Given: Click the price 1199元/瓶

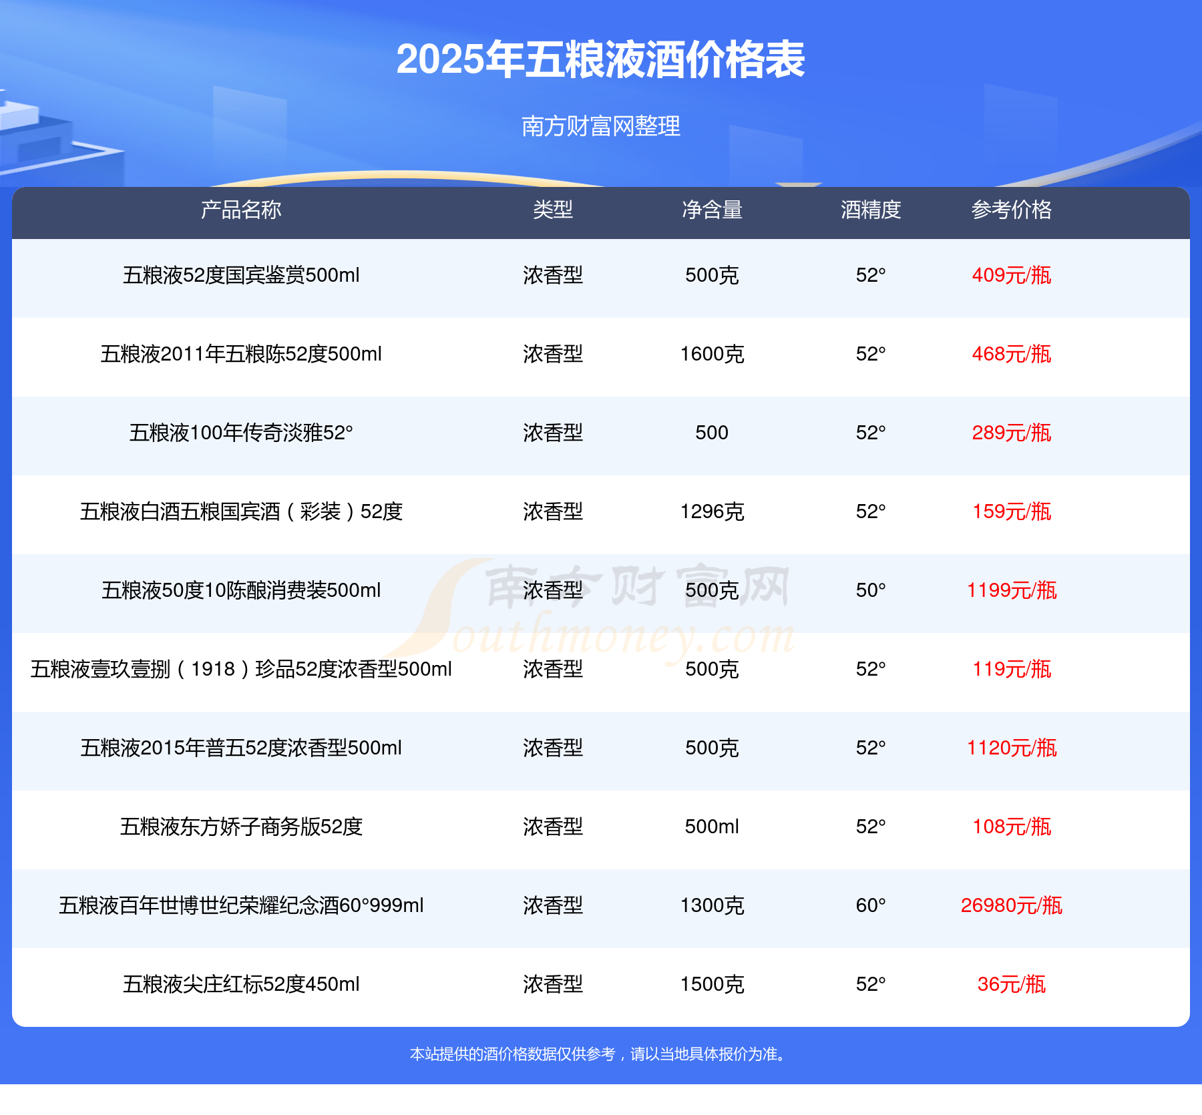Looking at the screenshot, I should click(1012, 590).
